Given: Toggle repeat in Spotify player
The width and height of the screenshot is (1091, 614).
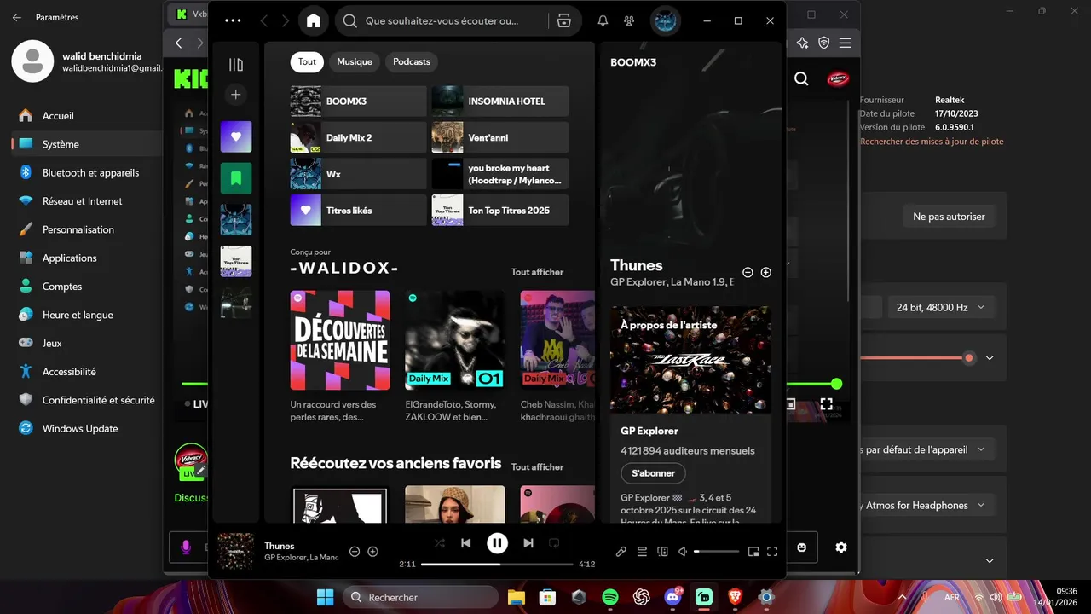Looking at the screenshot, I should 554,542.
